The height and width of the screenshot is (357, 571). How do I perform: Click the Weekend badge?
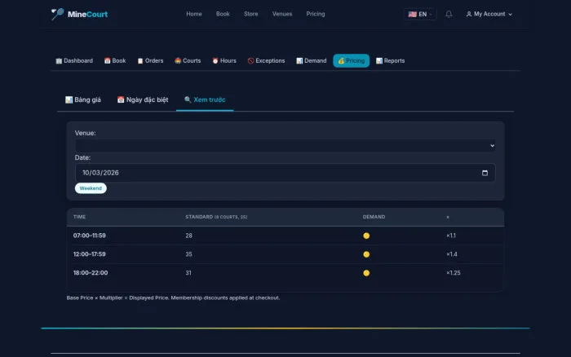[x=91, y=188]
